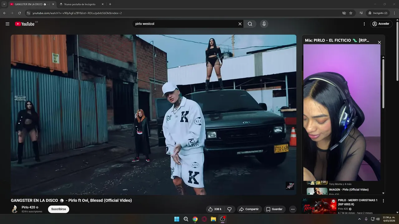Open YouTube settings three-dot menu near Acceder

pos(364,24)
